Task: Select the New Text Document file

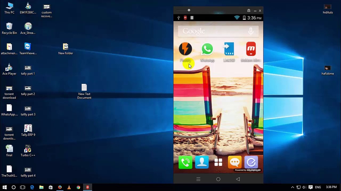Action: (x=84, y=92)
